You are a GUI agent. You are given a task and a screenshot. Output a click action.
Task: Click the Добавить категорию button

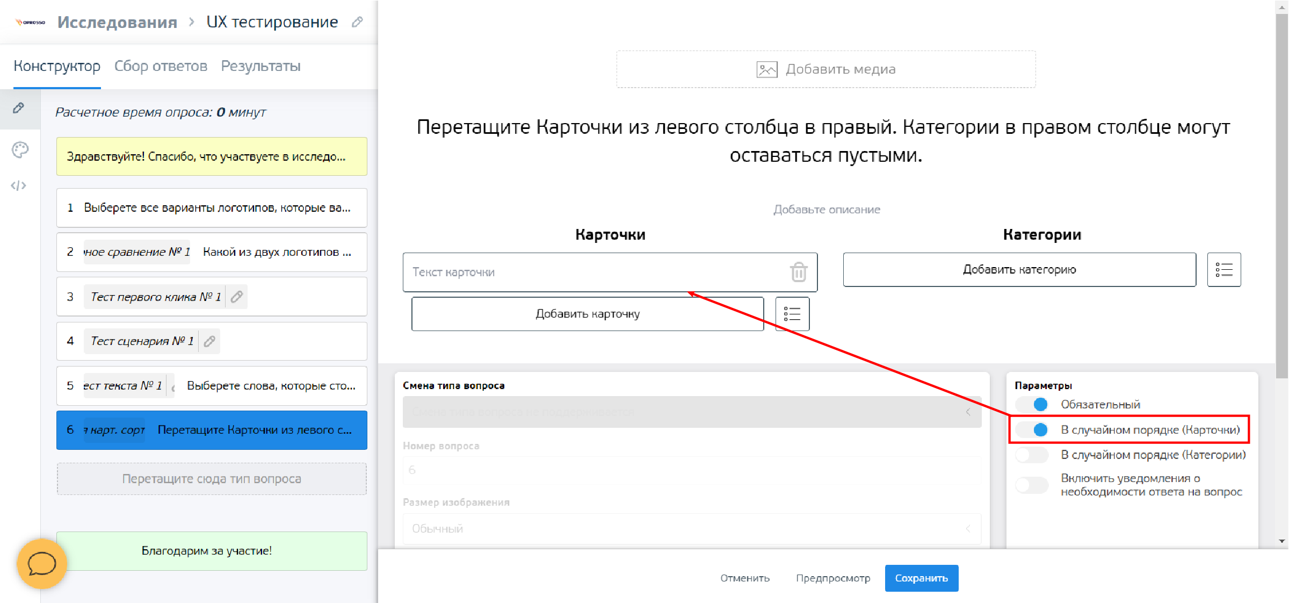click(1019, 269)
